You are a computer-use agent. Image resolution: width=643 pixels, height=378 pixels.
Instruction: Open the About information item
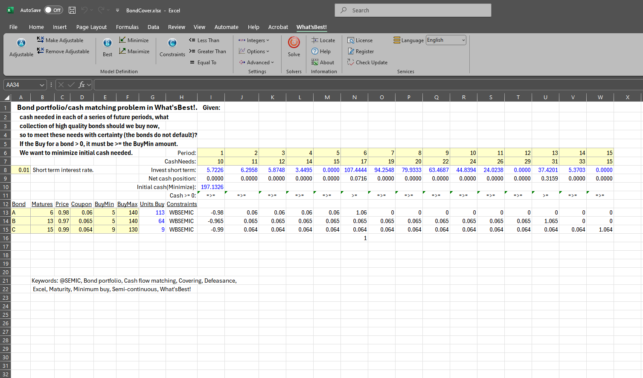323,62
